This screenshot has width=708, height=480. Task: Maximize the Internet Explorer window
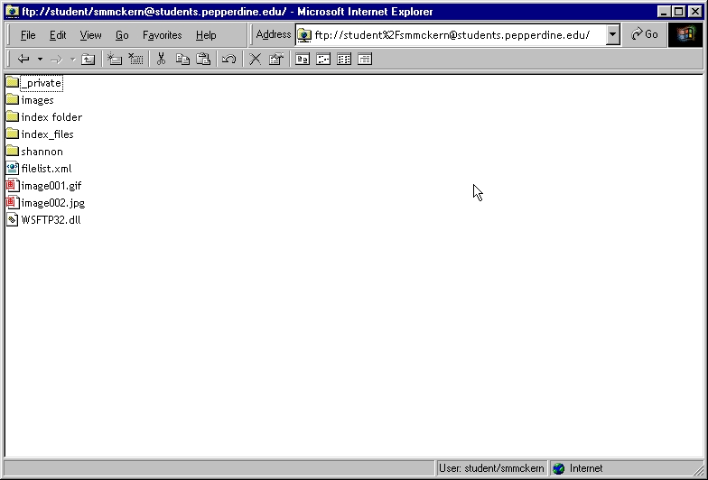pos(679,11)
